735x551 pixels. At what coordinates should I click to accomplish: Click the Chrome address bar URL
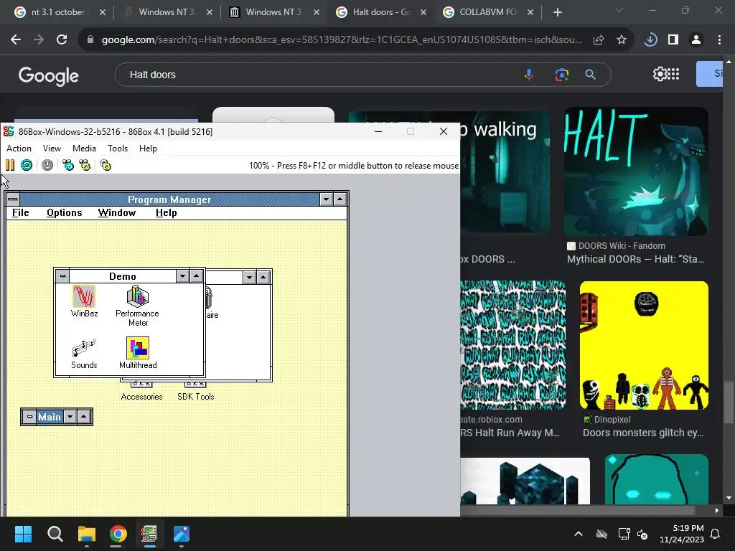click(x=342, y=40)
